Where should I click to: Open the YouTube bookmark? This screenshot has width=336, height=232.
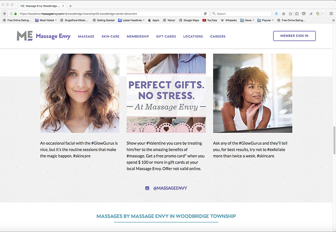(210, 20)
